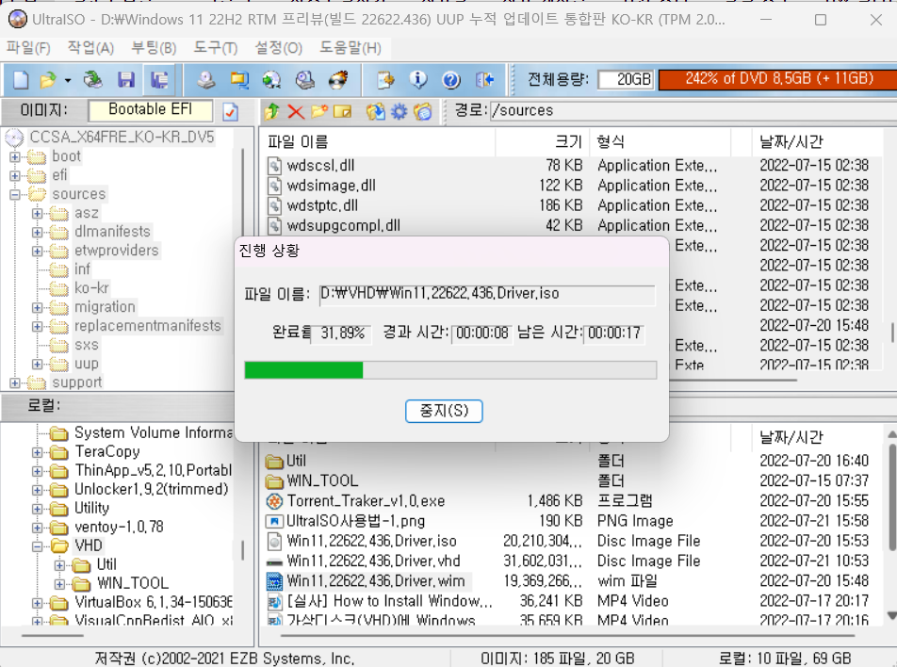Select the sxs folder in image tree

point(87,345)
